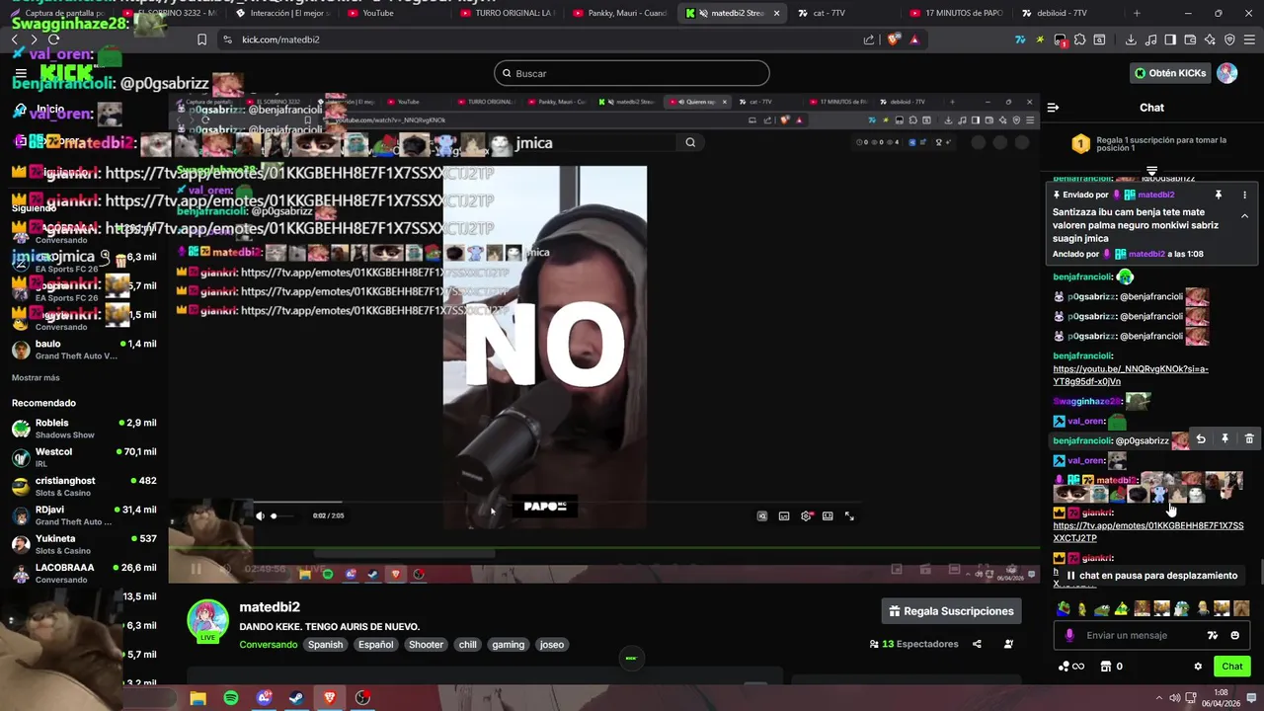Click the Brave Rewards triangle icon
1264x711 pixels.
914,39
